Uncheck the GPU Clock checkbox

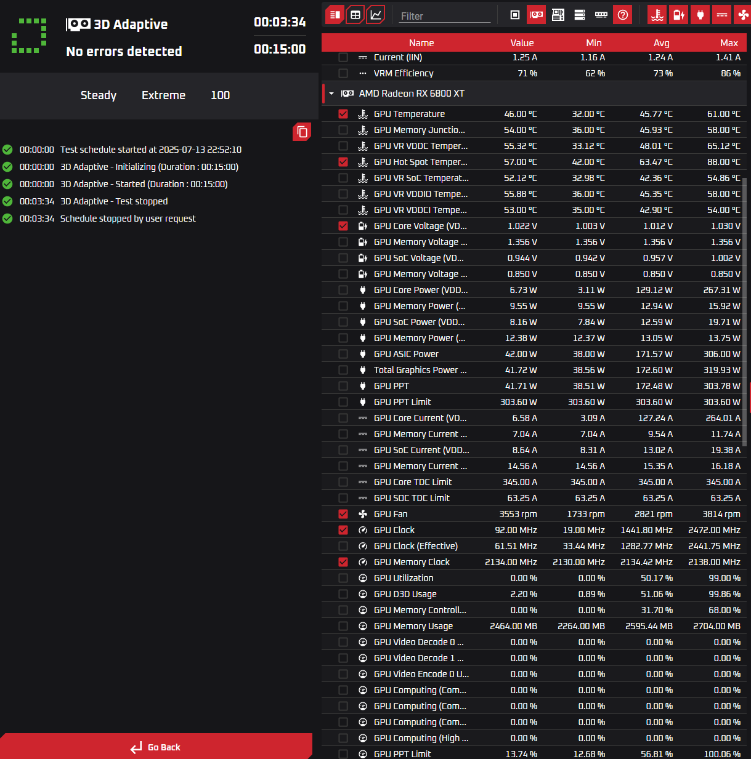(x=343, y=530)
